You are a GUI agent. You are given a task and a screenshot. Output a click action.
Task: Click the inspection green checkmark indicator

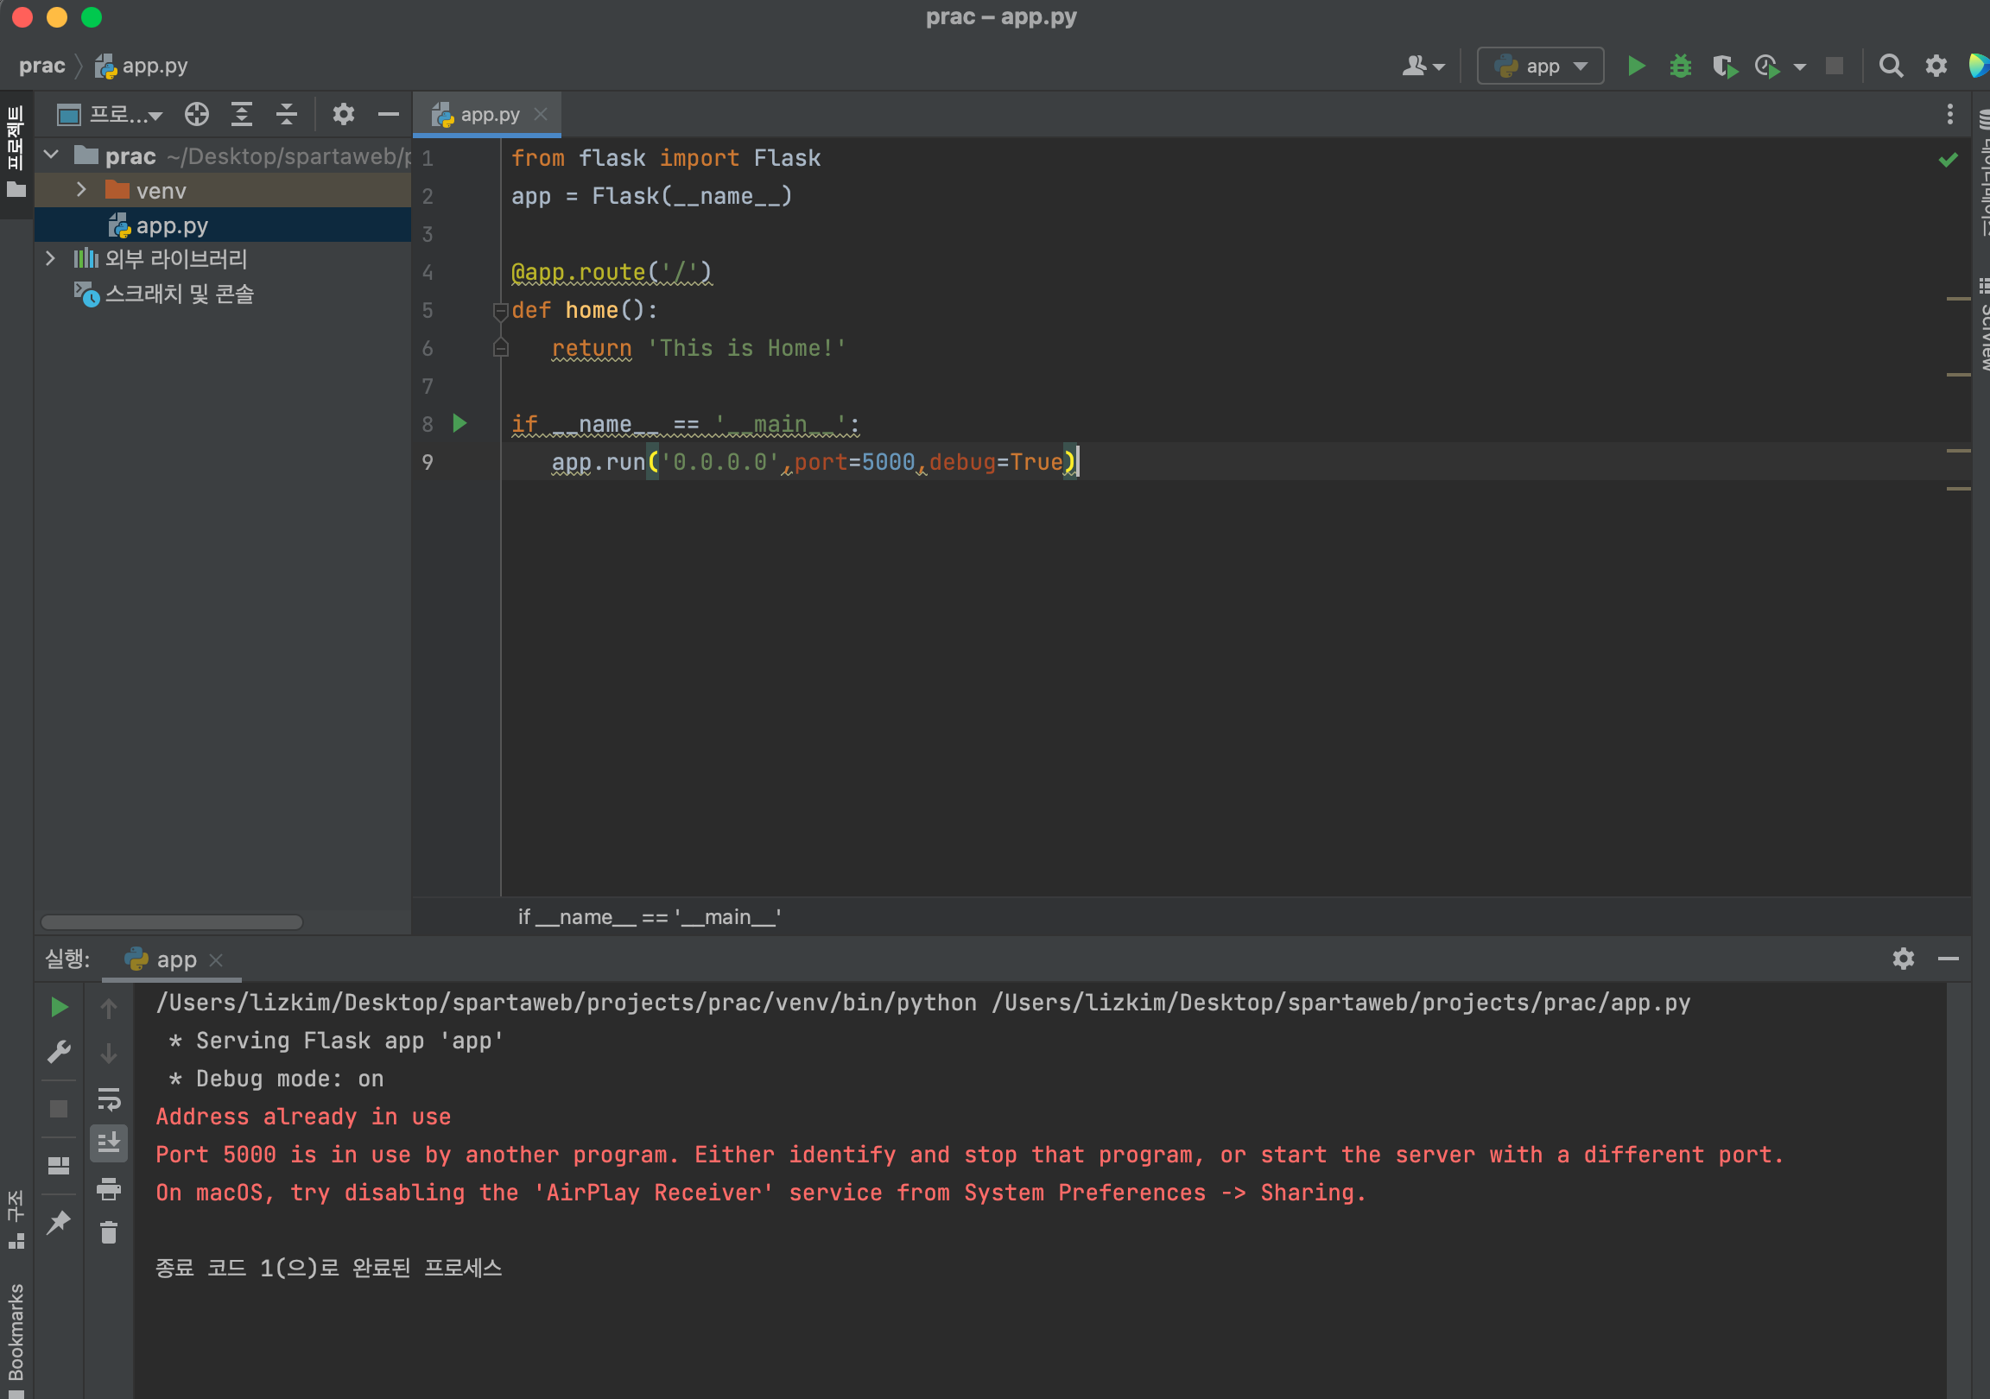pyautogui.click(x=1948, y=160)
